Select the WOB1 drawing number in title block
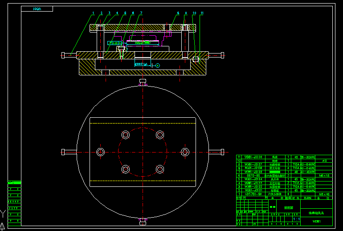The height and width of the screenshot is (231, 343). [x=316, y=221]
